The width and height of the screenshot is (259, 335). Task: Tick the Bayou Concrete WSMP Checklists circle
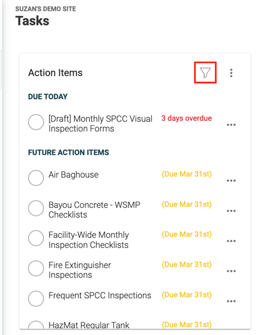36,208
